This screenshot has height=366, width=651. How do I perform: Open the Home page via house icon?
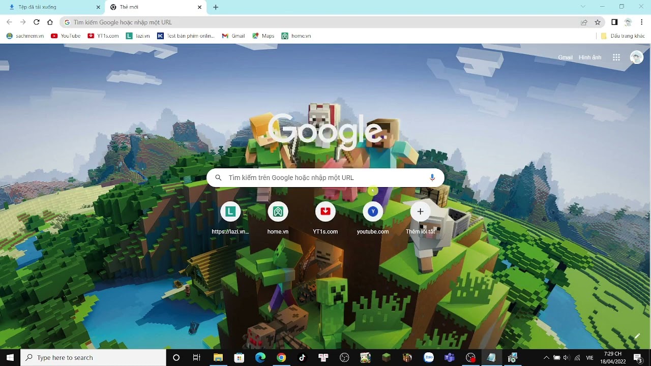coord(50,22)
